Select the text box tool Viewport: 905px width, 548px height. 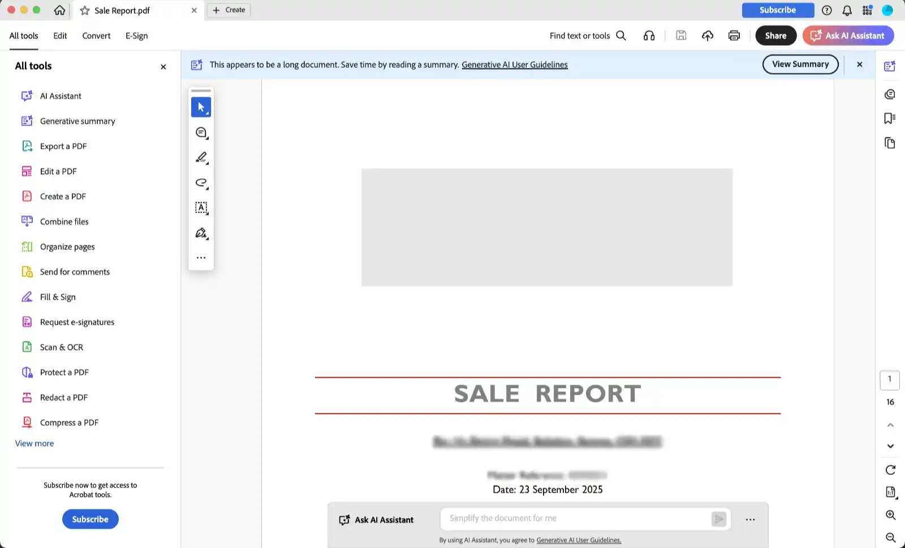(x=201, y=208)
